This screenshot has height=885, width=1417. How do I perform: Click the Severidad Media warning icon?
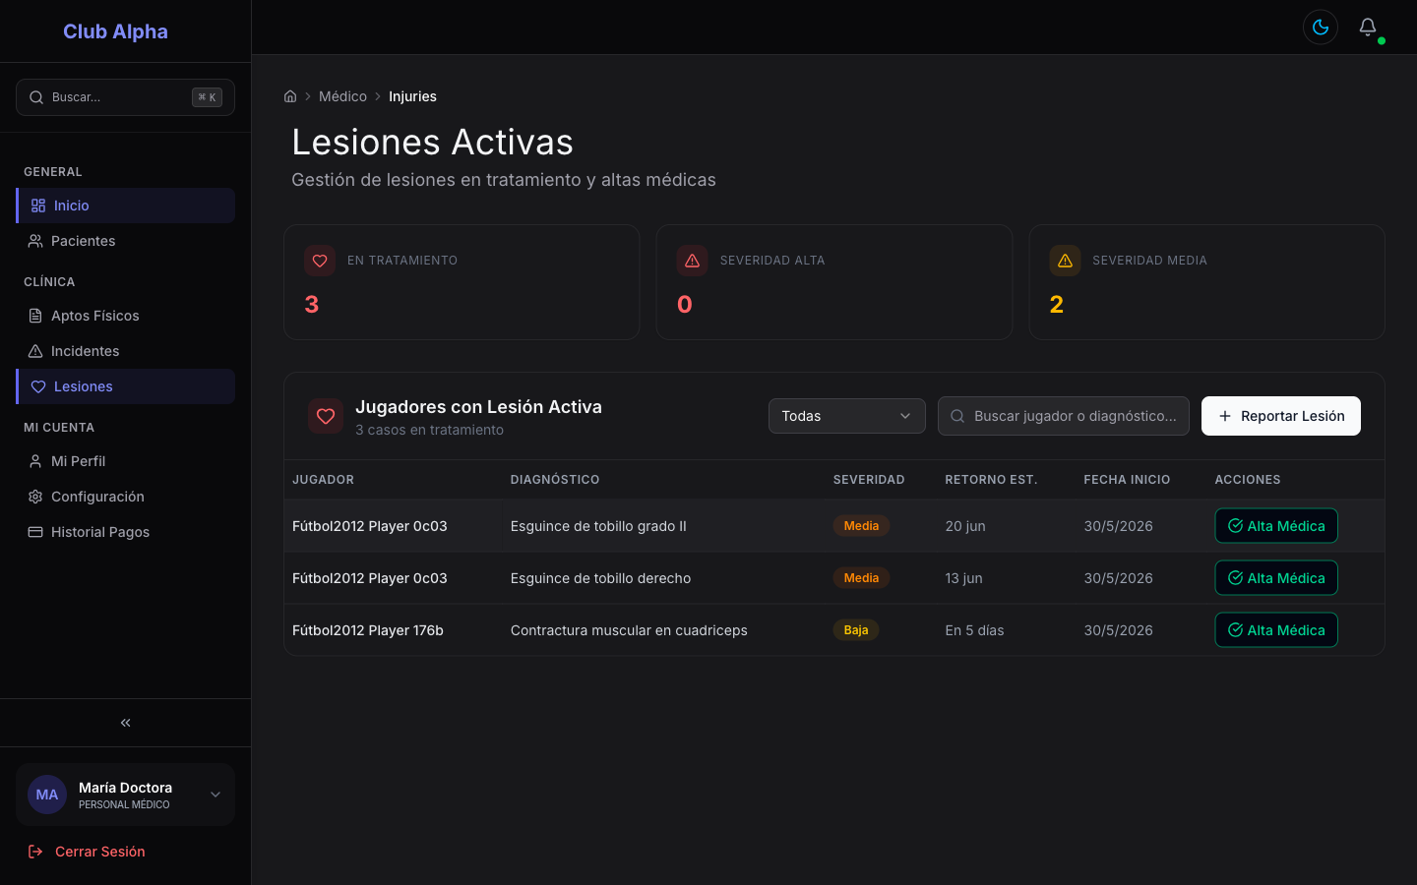click(1065, 261)
